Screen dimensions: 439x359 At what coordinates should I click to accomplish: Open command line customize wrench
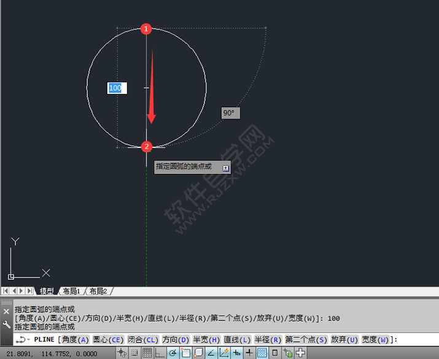pyautogui.click(x=6, y=324)
